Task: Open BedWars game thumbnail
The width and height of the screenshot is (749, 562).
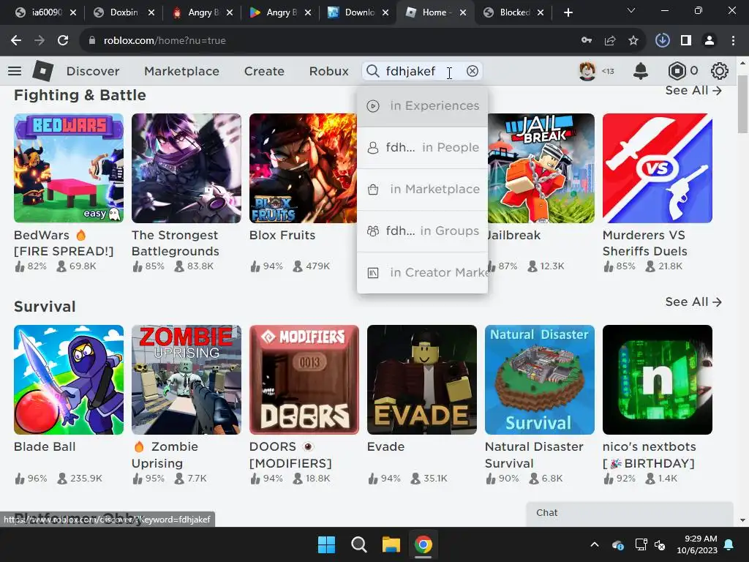Action: tap(69, 168)
